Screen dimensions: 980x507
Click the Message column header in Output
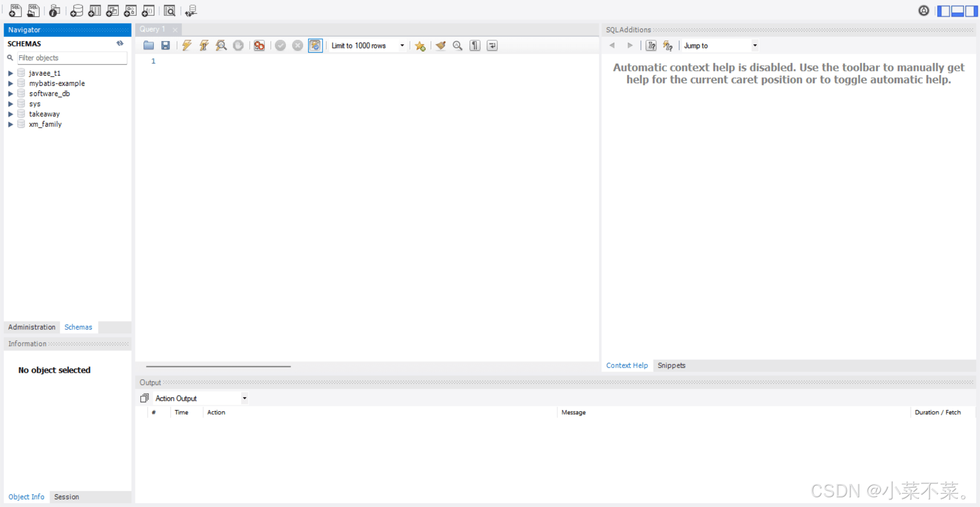pos(574,413)
